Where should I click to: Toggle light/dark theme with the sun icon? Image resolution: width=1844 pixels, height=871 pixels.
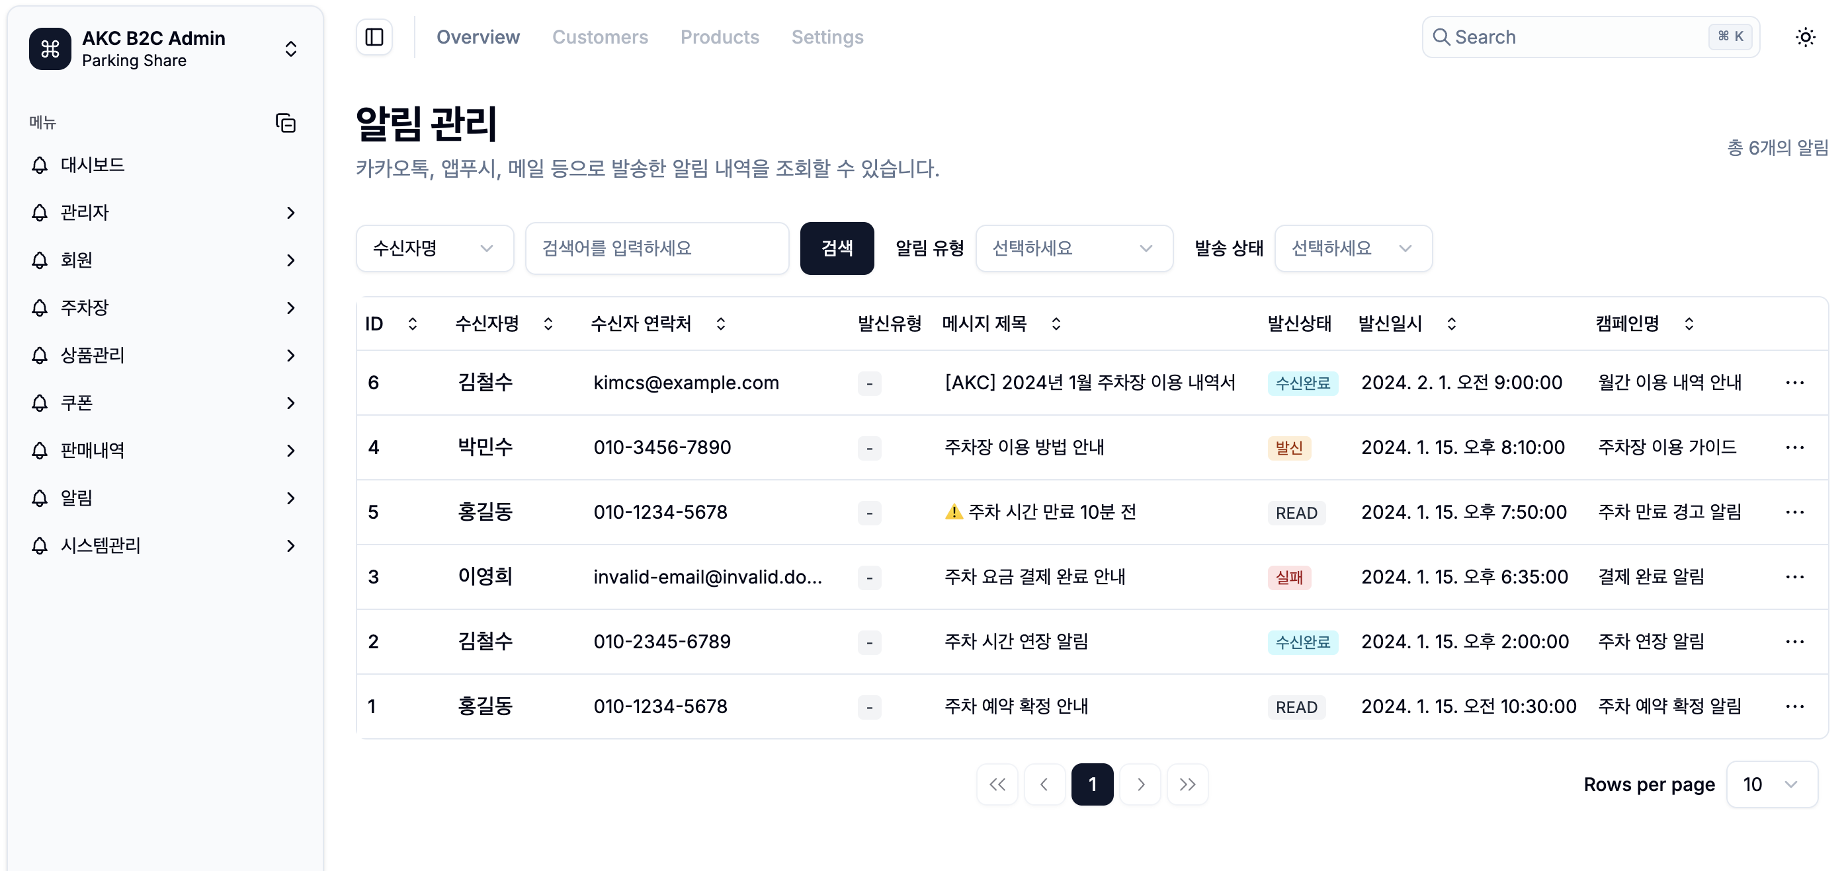(1806, 36)
